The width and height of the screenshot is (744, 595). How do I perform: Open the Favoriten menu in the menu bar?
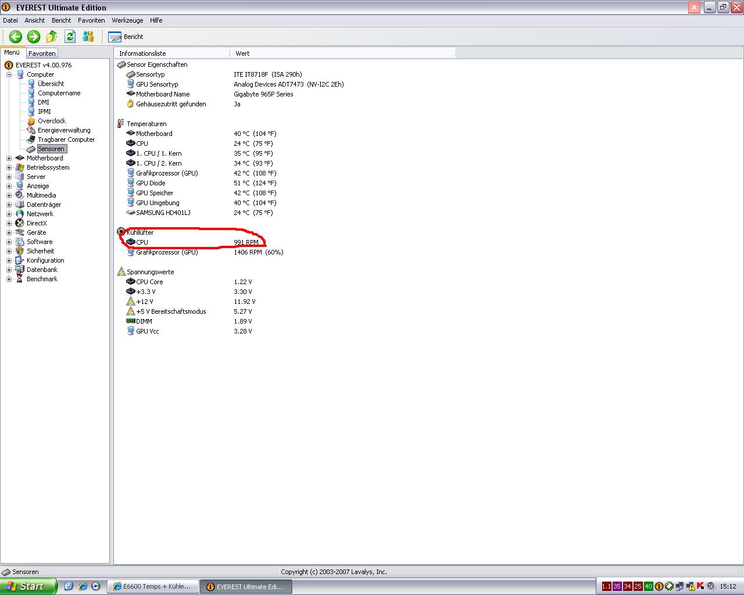click(x=91, y=20)
